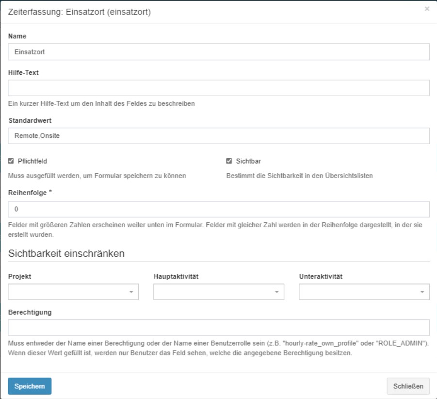
Task: Focus the Berechtigung input field
Action: pos(218,323)
